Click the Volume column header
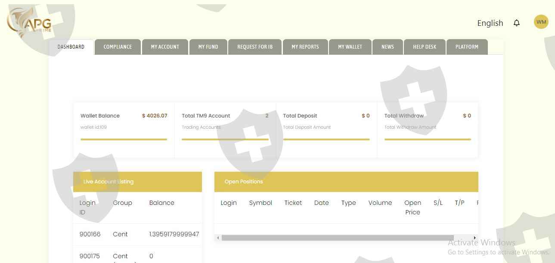The width and height of the screenshot is (555, 263). [380, 203]
